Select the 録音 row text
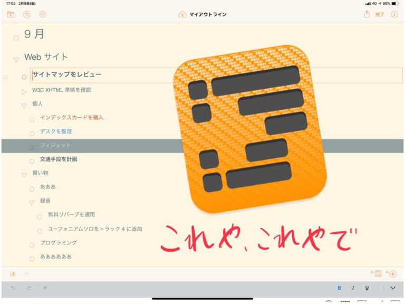 (x=45, y=201)
